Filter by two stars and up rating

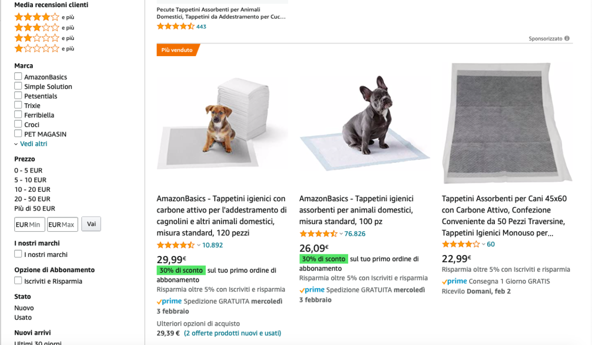point(37,38)
